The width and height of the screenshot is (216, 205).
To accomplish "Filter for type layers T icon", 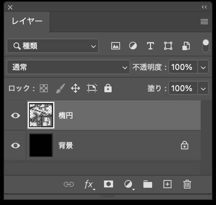I will click(150, 46).
